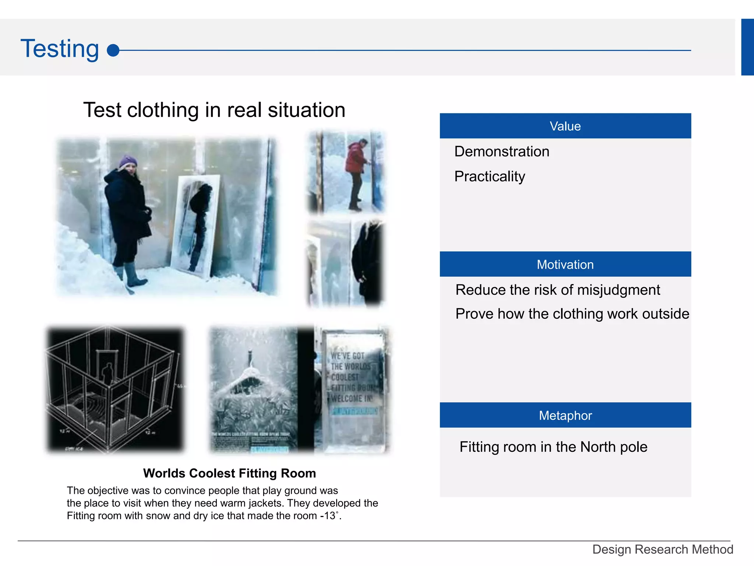Click the blue bullet dot beside Testing
This screenshot has width=754, height=566.
[113, 50]
